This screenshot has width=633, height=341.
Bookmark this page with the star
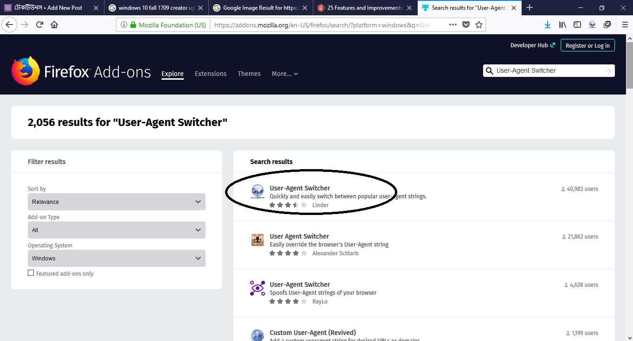[479, 25]
